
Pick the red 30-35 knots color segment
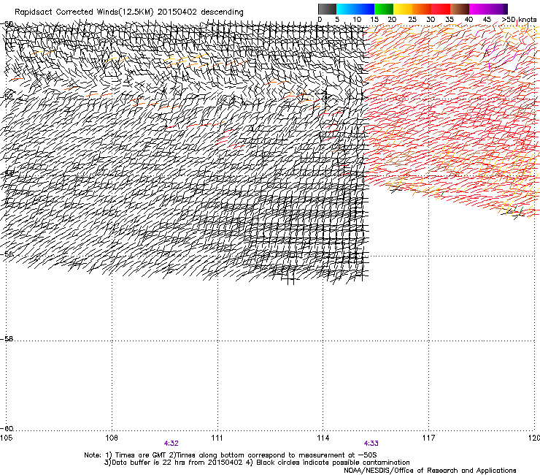441,9
